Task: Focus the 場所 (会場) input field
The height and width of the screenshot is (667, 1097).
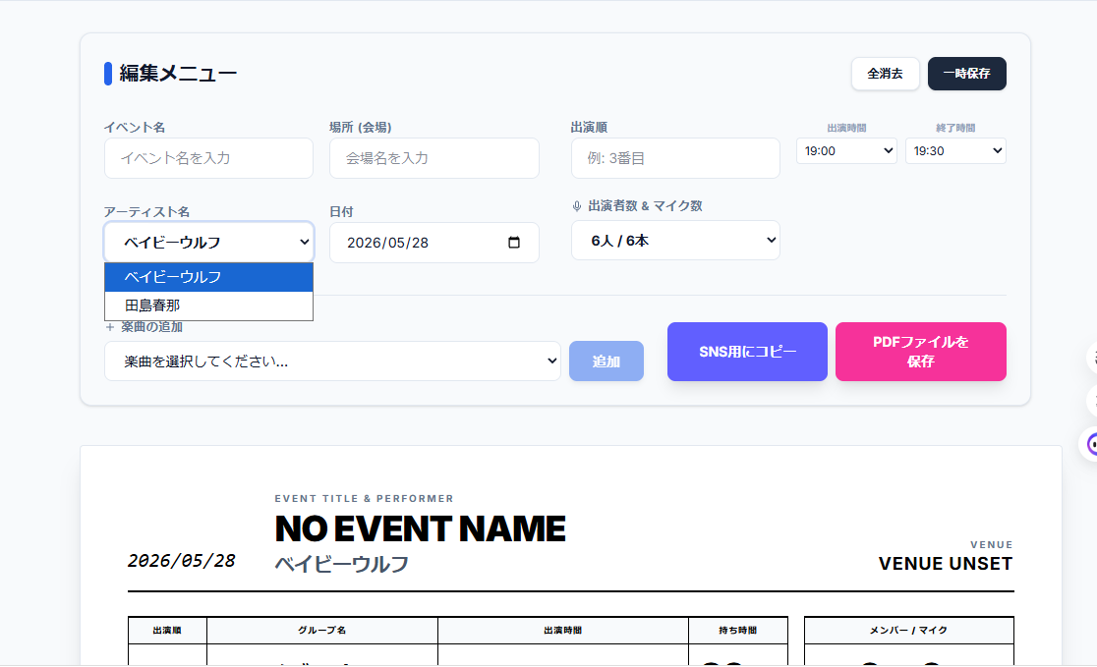Action: coord(433,158)
